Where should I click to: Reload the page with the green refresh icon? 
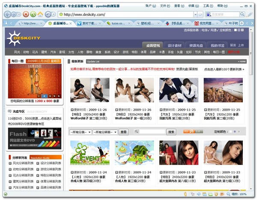33,15
